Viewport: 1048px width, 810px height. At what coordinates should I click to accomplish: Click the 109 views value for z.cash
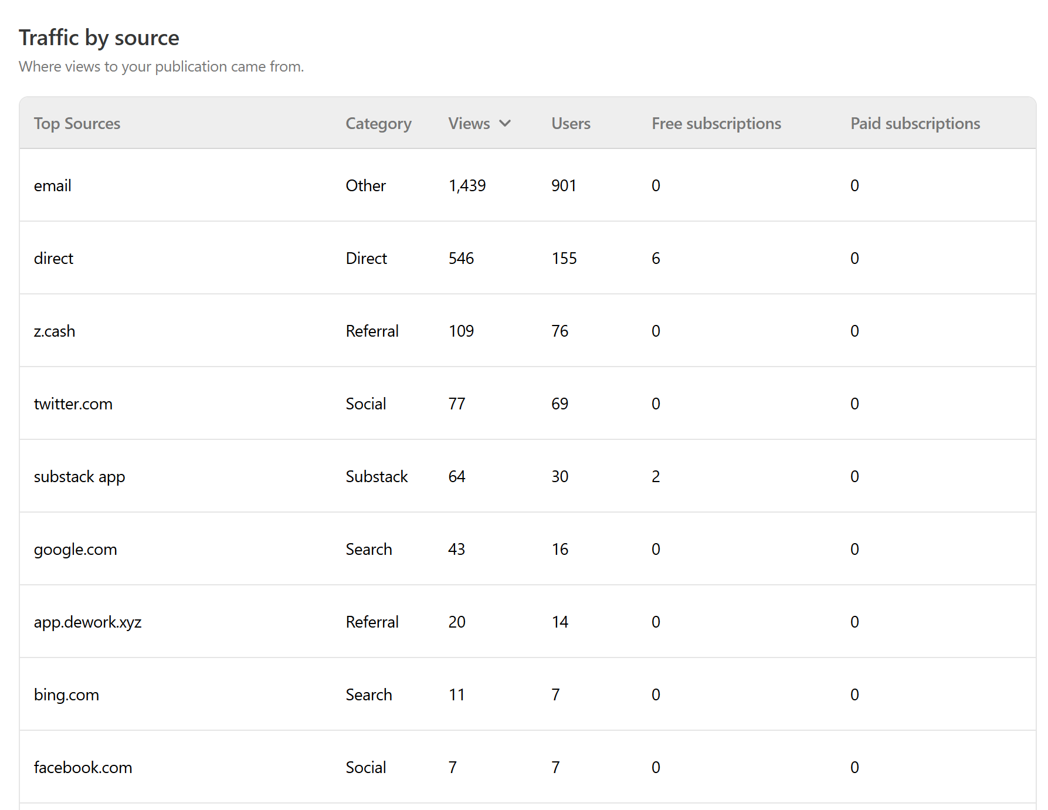461,331
